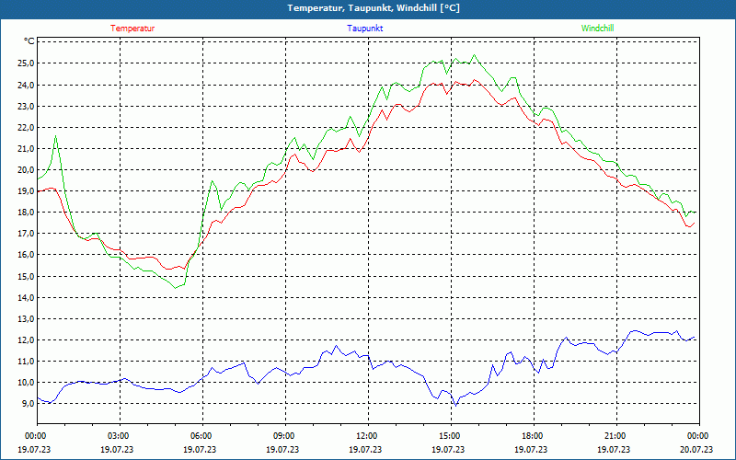Image resolution: width=736 pixels, height=460 pixels.
Task: Click the 16,0 y-axis value
Action: [27, 255]
